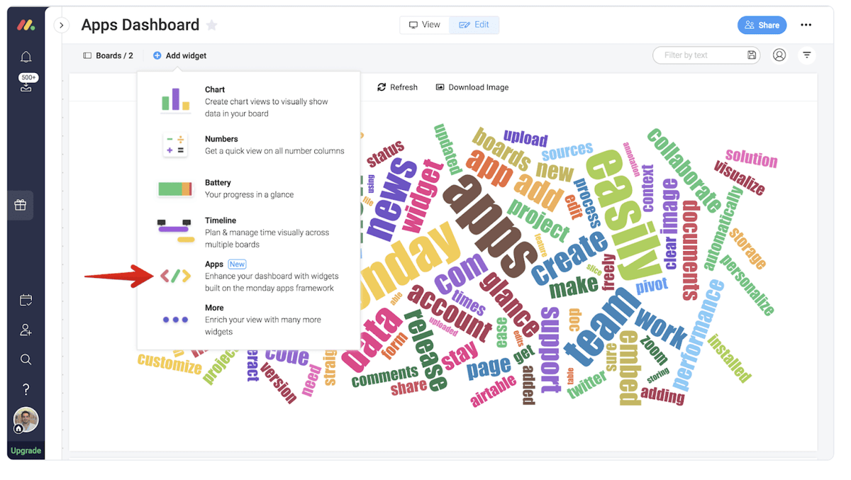Open the help question mark icon
Image resolution: width=851 pixels, height=480 pixels.
click(26, 389)
